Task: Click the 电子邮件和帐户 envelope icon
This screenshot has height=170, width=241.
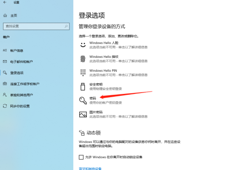Action: 5,62
